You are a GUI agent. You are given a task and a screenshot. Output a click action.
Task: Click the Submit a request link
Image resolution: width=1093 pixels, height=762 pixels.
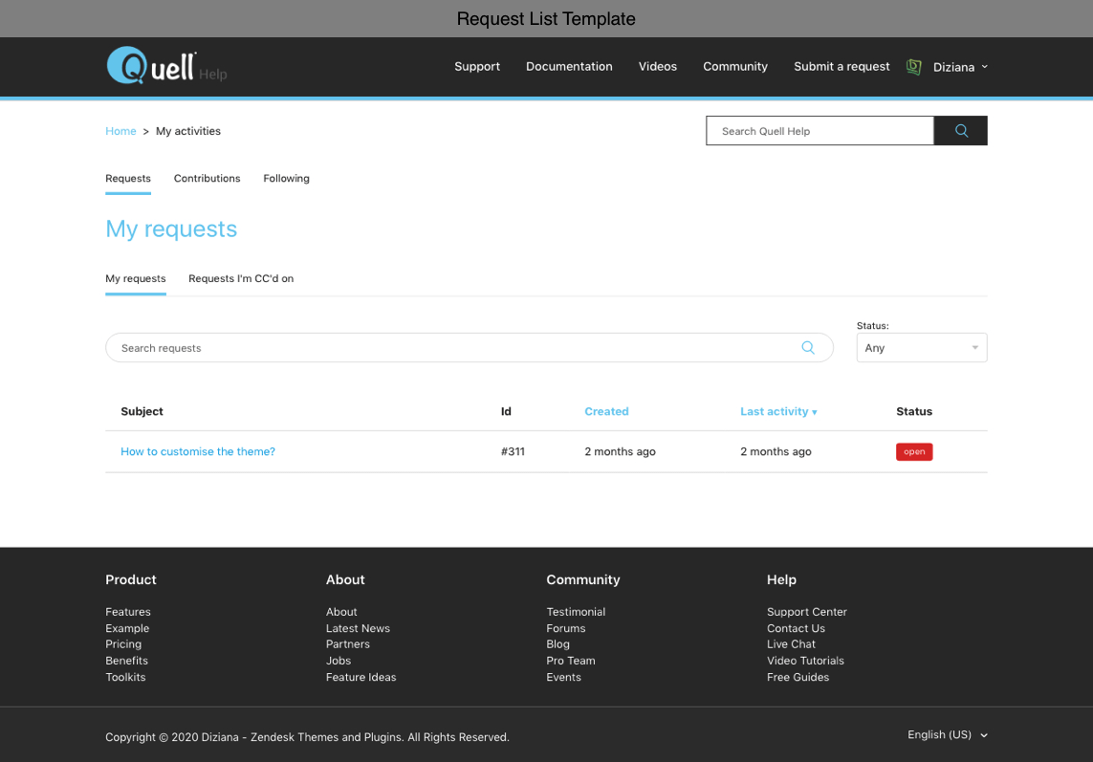842,67
